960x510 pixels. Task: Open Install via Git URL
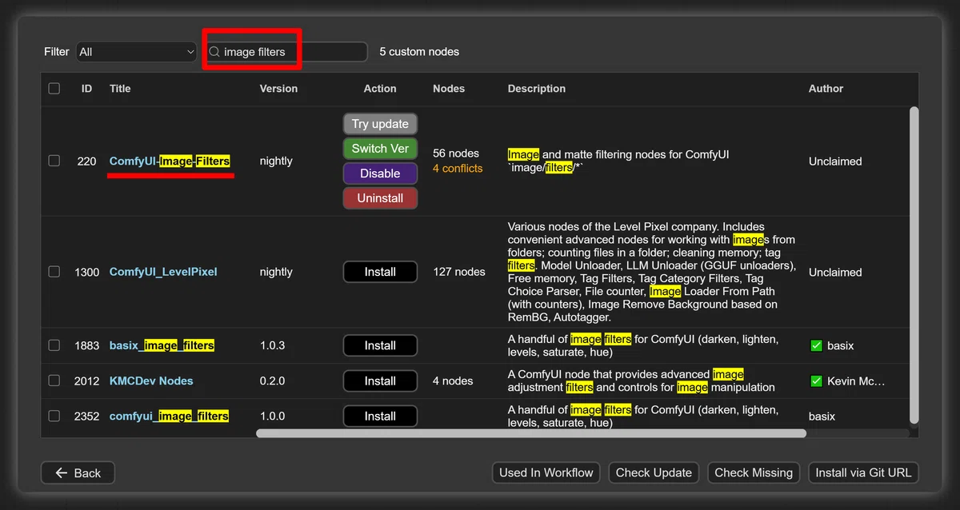pos(863,473)
